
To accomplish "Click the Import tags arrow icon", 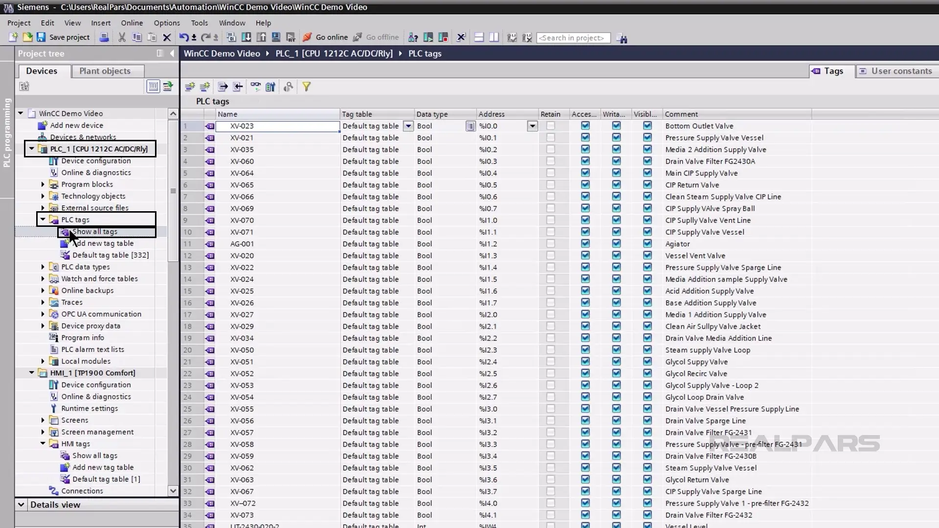I will point(238,87).
